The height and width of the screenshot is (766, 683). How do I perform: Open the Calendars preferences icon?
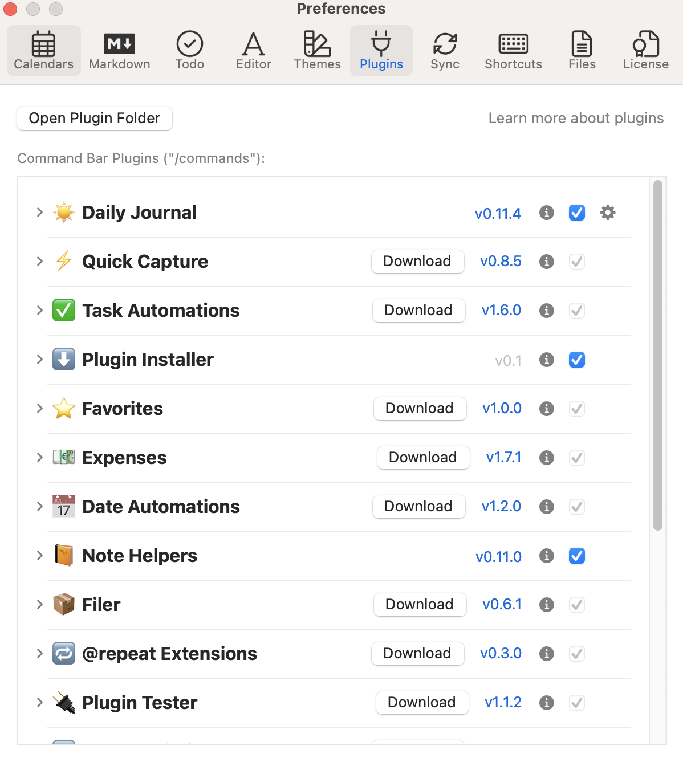(43, 50)
